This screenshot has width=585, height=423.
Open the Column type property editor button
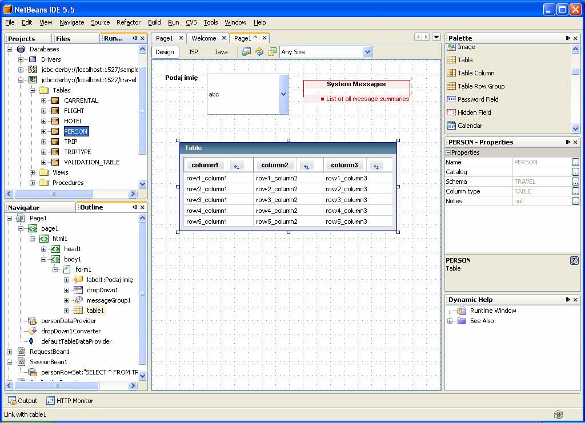(575, 191)
